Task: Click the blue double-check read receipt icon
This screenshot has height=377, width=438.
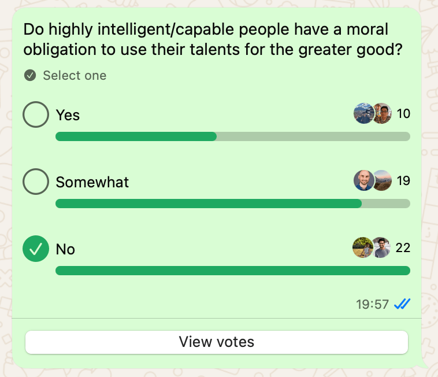Action: [x=402, y=304]
